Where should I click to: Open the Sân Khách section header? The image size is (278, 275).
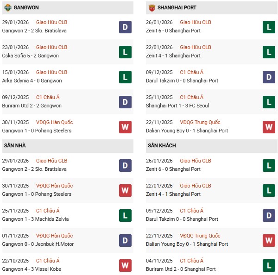pyautogui.click(x=162, y=145)
